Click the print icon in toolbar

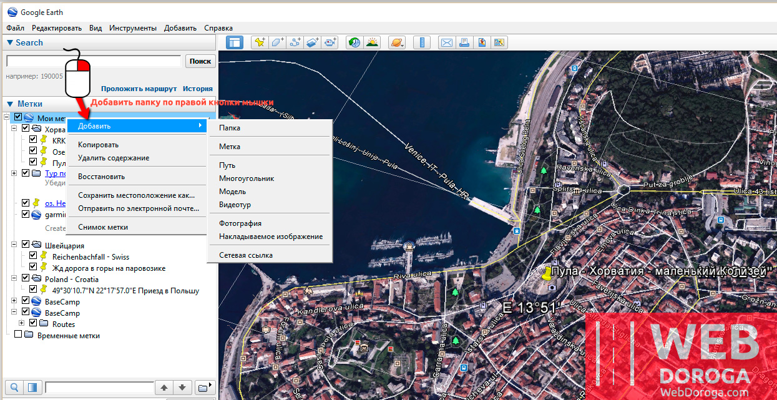[464, 42]
